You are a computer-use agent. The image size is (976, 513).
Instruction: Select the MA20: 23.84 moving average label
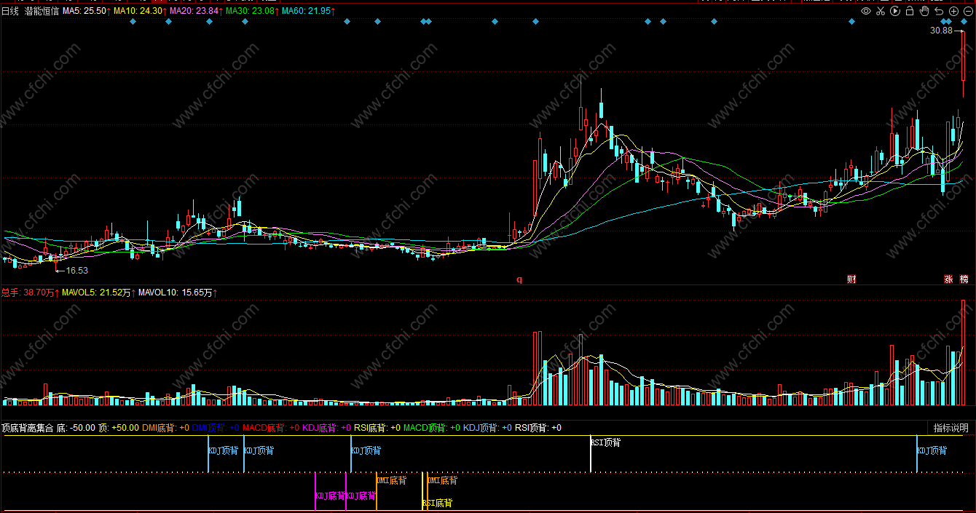tap(196, 11)
